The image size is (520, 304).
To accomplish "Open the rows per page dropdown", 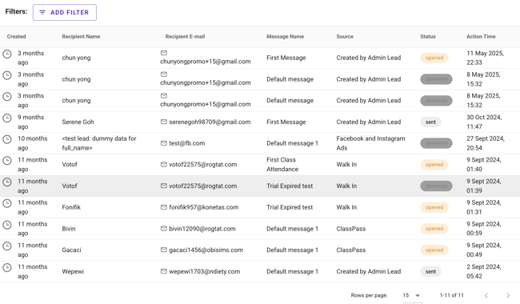I will click(411, 295).
